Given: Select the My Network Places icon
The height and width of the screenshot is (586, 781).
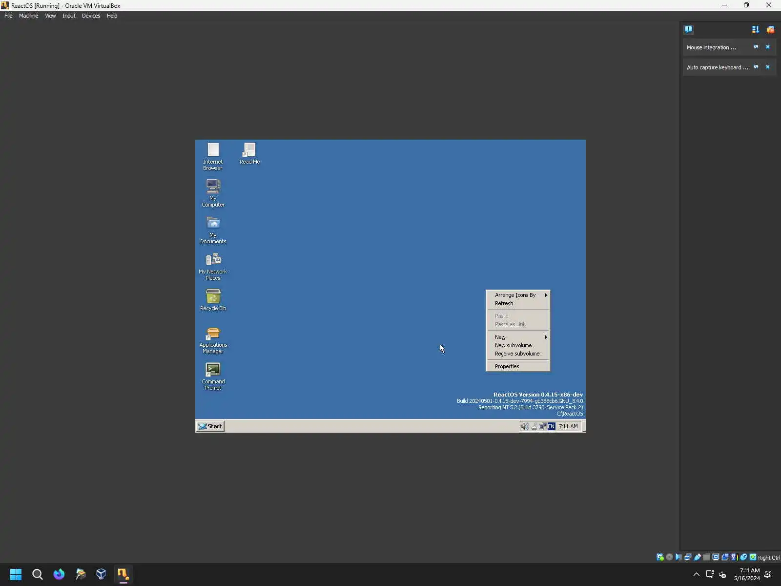Looking at the screenshot, I should [x=213, y=266].
